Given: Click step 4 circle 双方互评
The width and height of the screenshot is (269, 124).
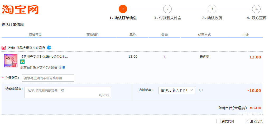Looking at the screenshot, I should 256,9.
